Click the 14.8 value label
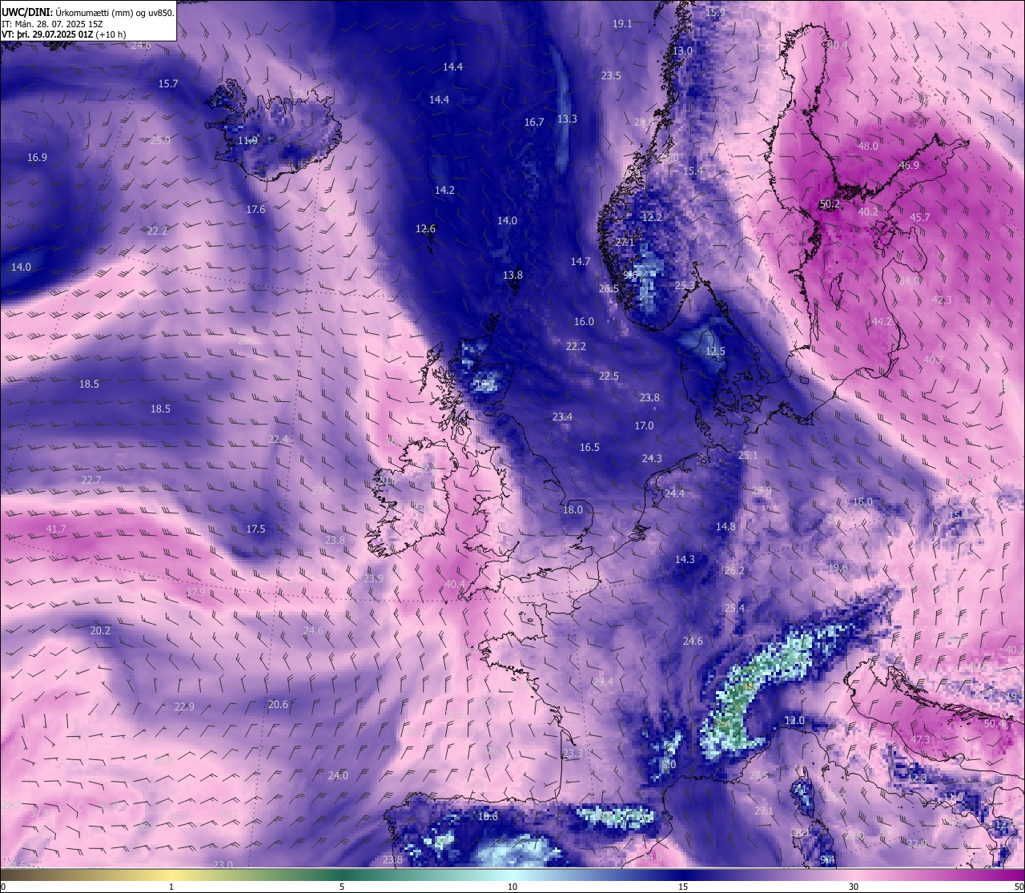This screenshot has width=1025, height=893. pos(726,527)
